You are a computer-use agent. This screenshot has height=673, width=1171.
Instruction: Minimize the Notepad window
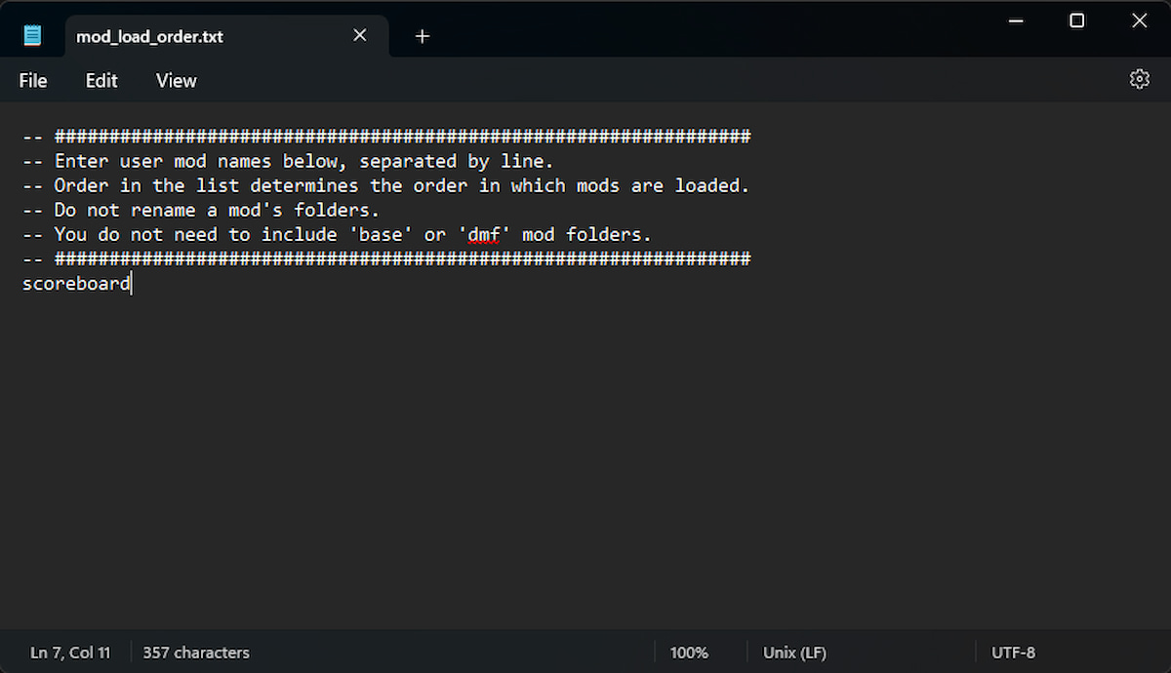pyautogui.click(x=1016, y=20)
